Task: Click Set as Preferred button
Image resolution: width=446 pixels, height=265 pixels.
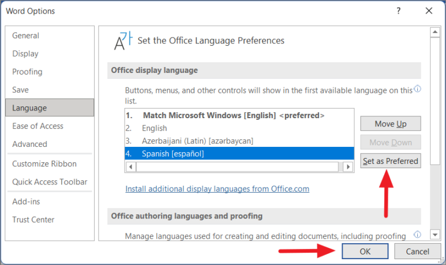Action: pyautogui.click(x=391, y=161)
